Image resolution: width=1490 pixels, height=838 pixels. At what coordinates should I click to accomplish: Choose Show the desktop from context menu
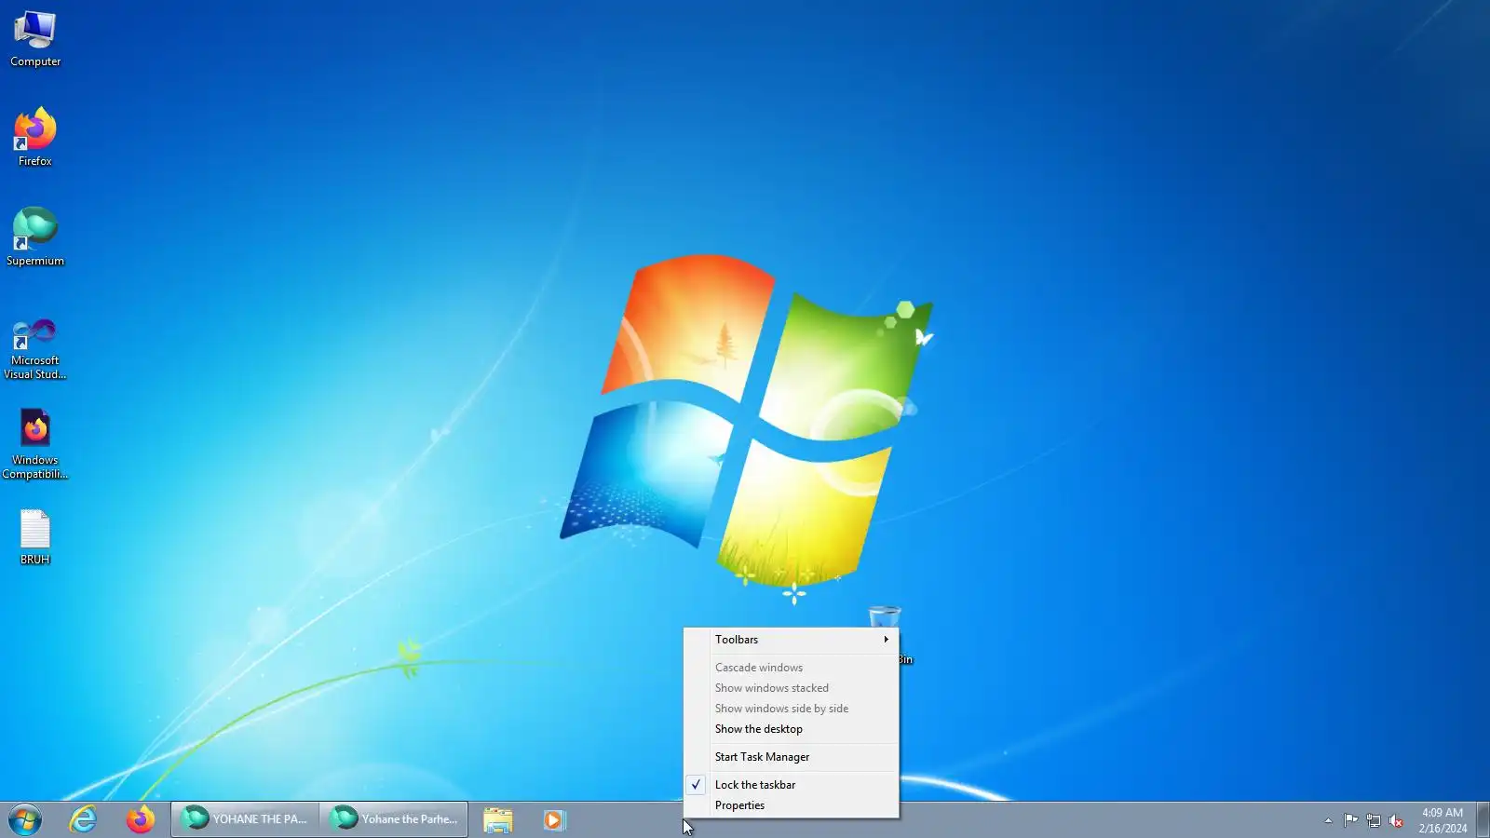tap(792, 729)
